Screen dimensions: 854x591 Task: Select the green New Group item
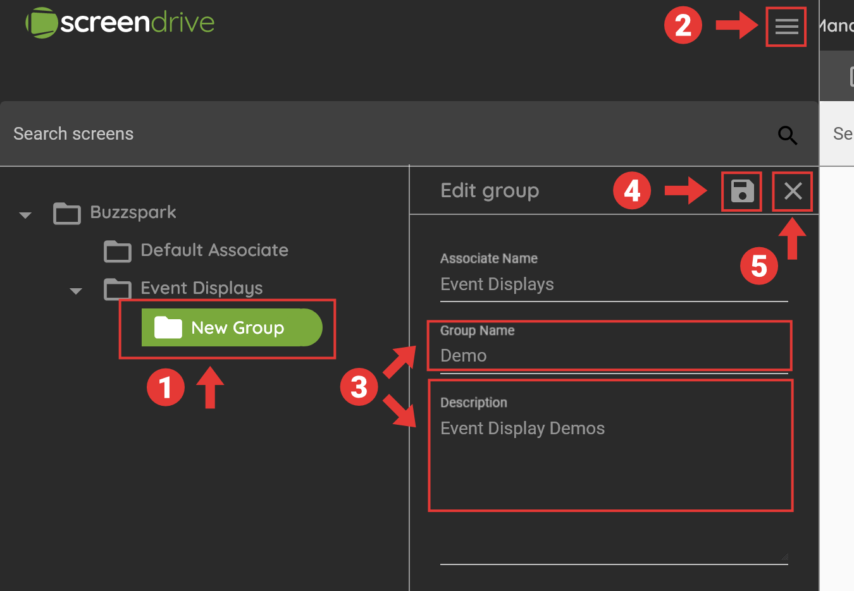pos(237,327)
